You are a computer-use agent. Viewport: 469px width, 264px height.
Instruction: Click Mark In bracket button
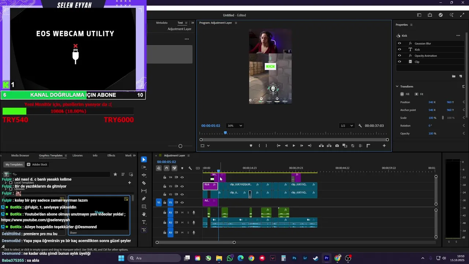coord(259,146)
